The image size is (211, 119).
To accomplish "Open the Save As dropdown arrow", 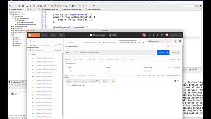I will click(x=179, y=53).
